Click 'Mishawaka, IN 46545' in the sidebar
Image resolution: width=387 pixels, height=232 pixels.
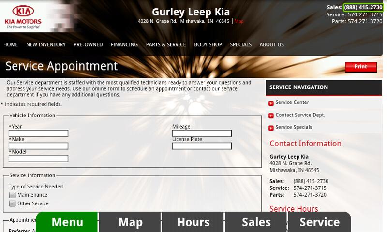point(294,170)
